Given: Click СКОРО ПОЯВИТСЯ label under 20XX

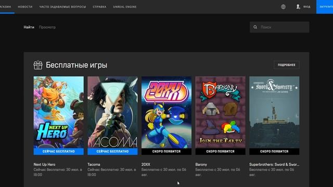Looking at the screenshot, I should tap(166, 151).
